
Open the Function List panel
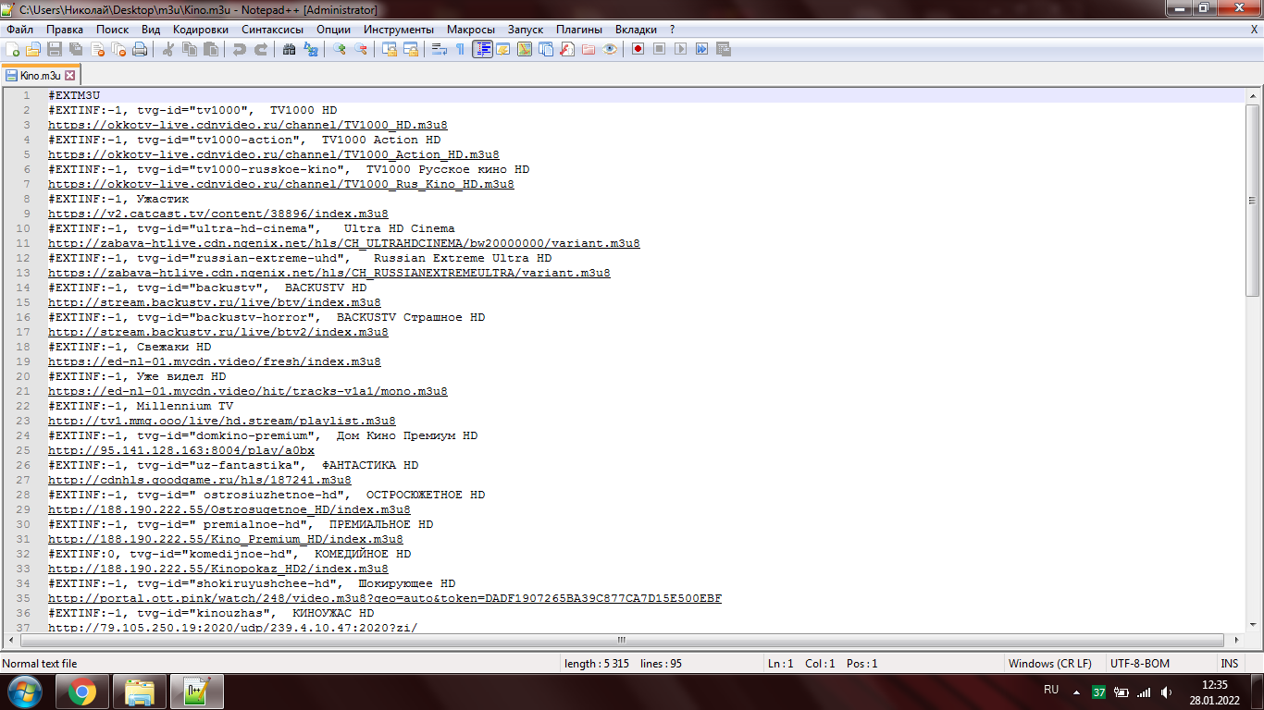coord(567,49)
